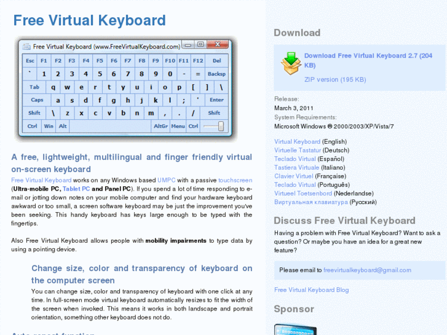Click the System Requirements label
This screenshot has width=447, height=335.
pyautogui.click(x=306, y=117)
